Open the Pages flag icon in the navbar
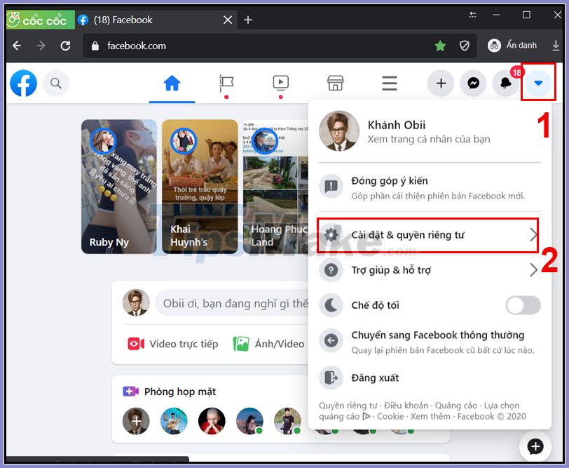 click(x=226, y=83)
